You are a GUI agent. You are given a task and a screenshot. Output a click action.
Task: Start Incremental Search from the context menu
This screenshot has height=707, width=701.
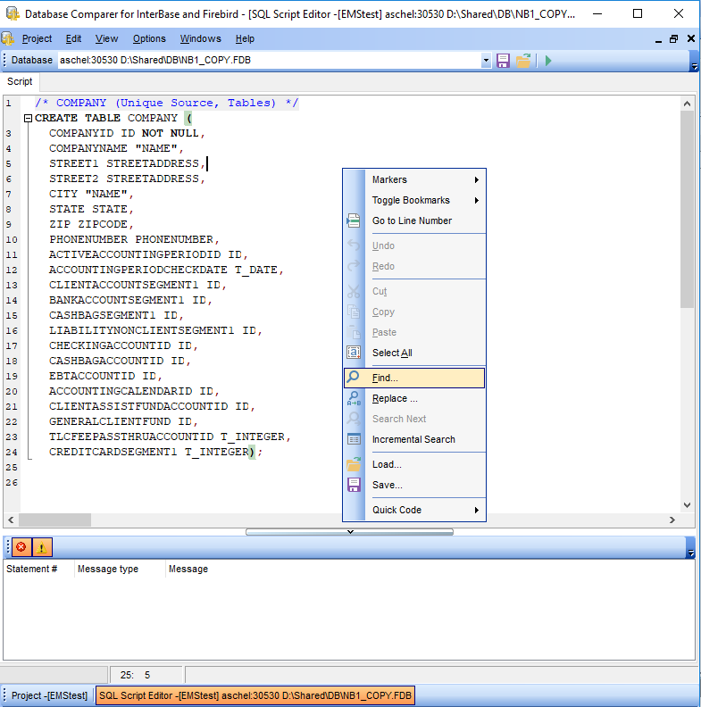(413, 439)
